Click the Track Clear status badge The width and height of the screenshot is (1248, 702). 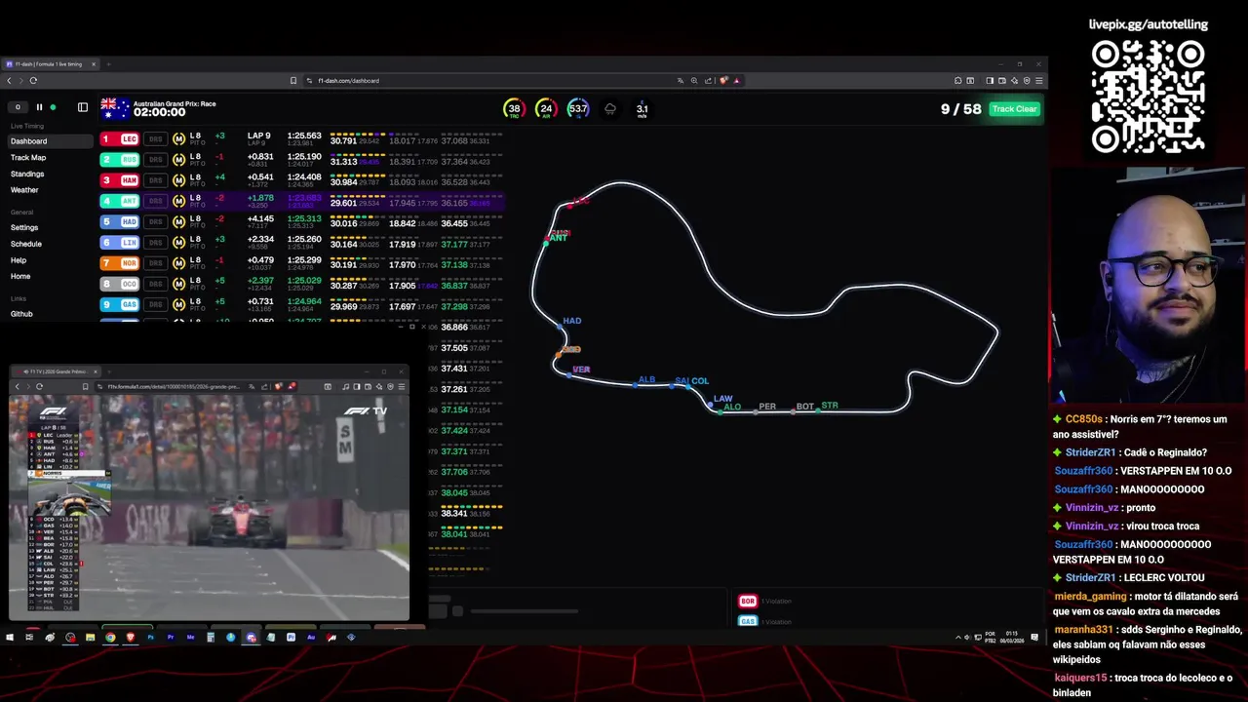[x=1014, y=109]
